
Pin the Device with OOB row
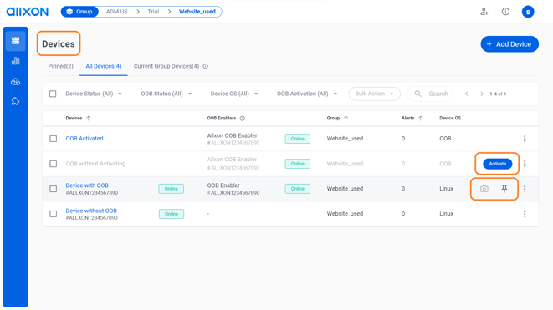[x=504, y=189]
